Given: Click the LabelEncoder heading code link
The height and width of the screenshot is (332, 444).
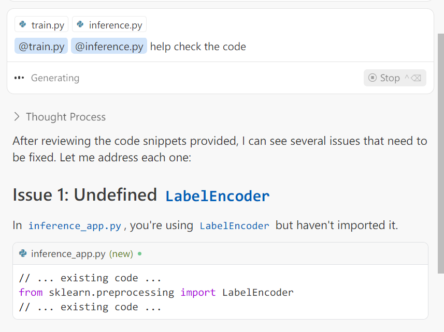Looking at the screenshot, I should coord(217,196).
